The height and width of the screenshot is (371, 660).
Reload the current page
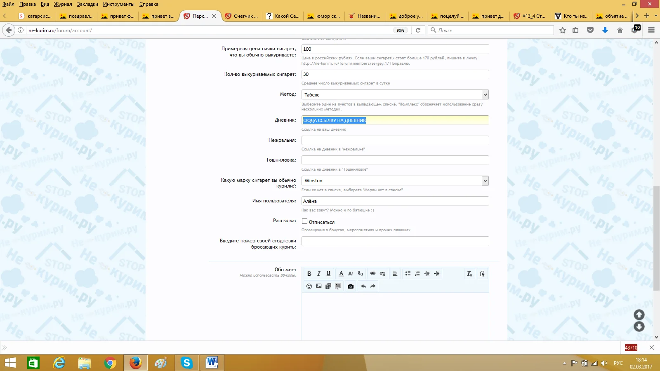418,30
